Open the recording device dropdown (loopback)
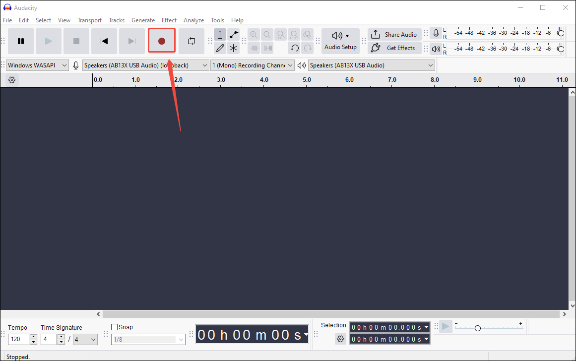 [146, 65]
